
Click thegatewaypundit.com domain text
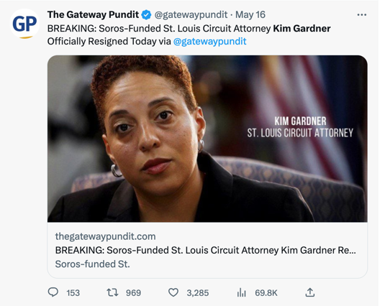tap(105, 236)
